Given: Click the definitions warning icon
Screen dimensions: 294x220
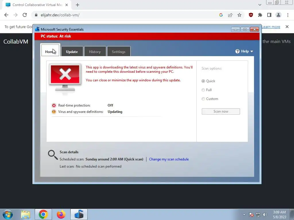Looking at the screenshot, I should [x=54, y=112].
